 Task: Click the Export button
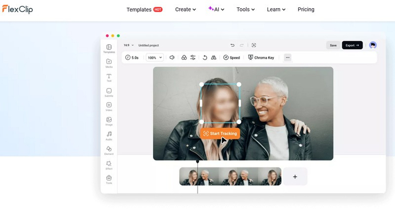coord(352,45)
